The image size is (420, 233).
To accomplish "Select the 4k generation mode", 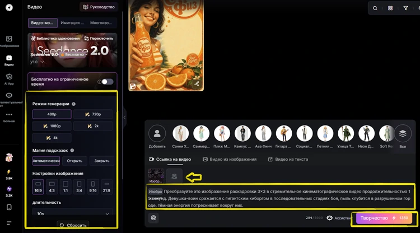I will point(52,138).
